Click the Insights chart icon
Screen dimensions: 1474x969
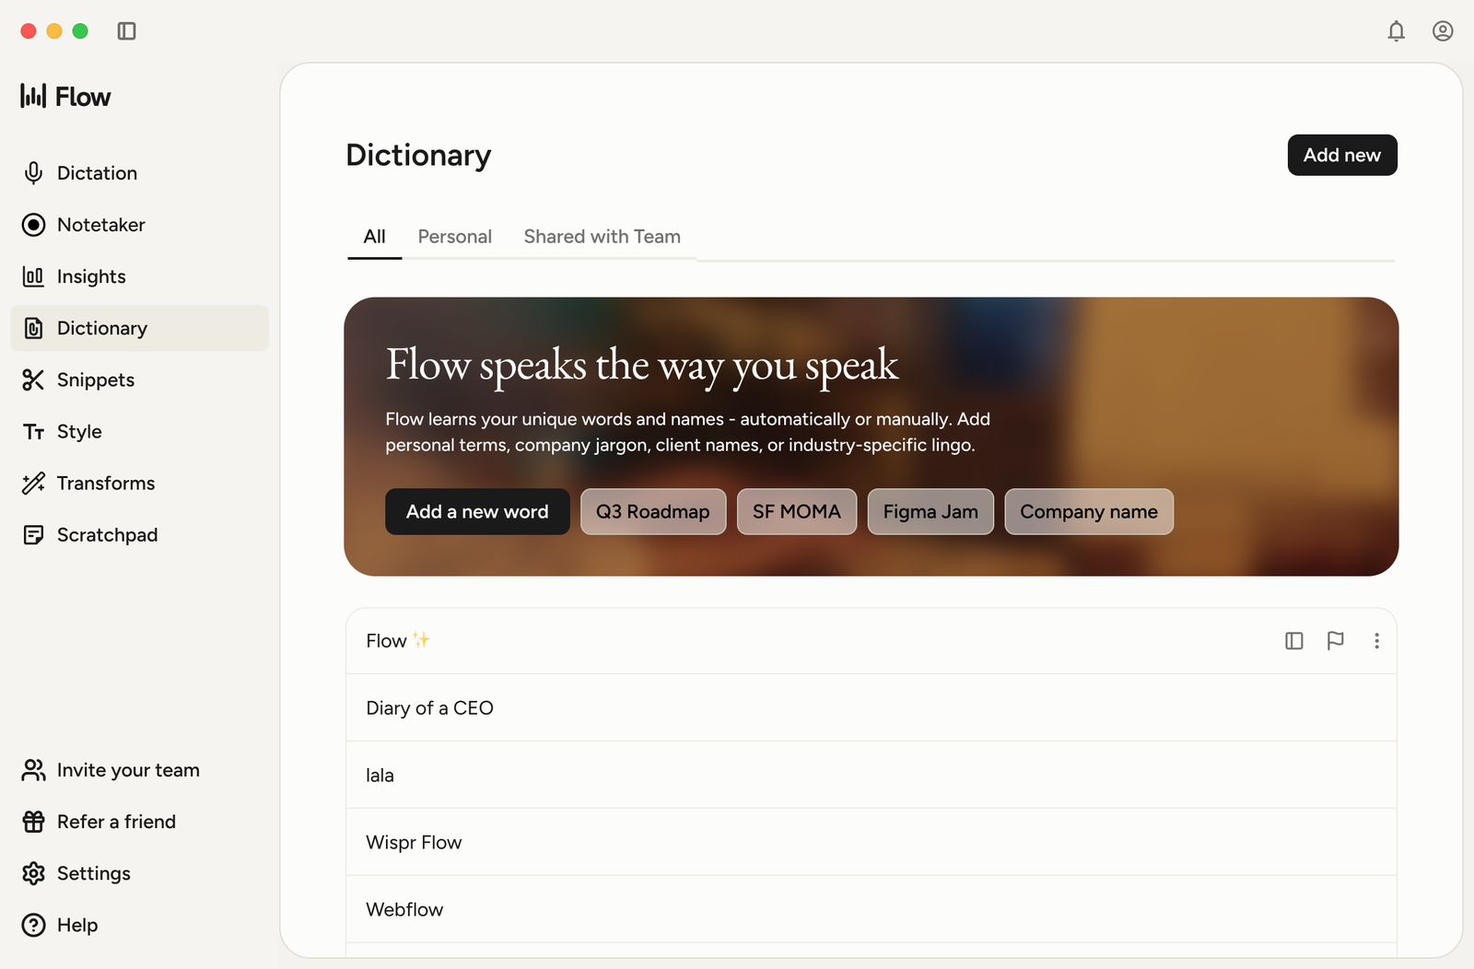34,276
